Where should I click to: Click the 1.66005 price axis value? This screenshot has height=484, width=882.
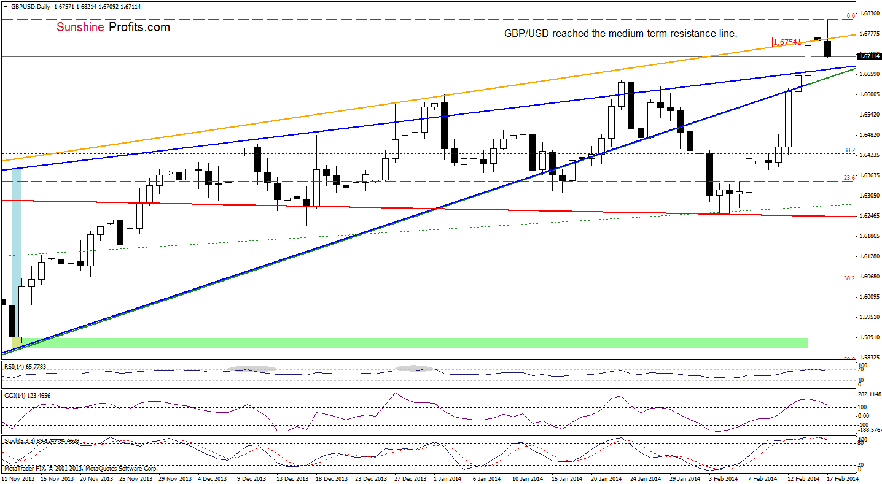pyautogui.click(x=870, y=94)
